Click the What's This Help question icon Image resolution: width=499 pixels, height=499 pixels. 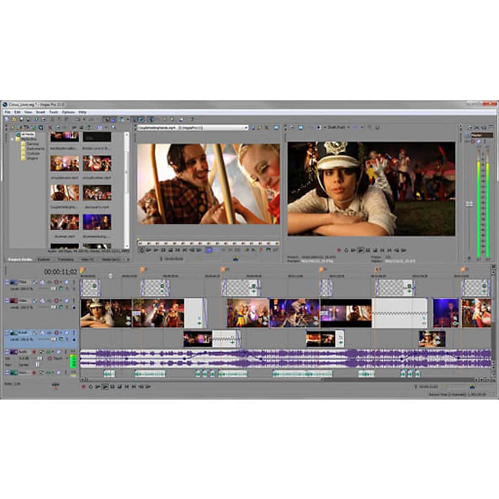(x=191, y=119)
